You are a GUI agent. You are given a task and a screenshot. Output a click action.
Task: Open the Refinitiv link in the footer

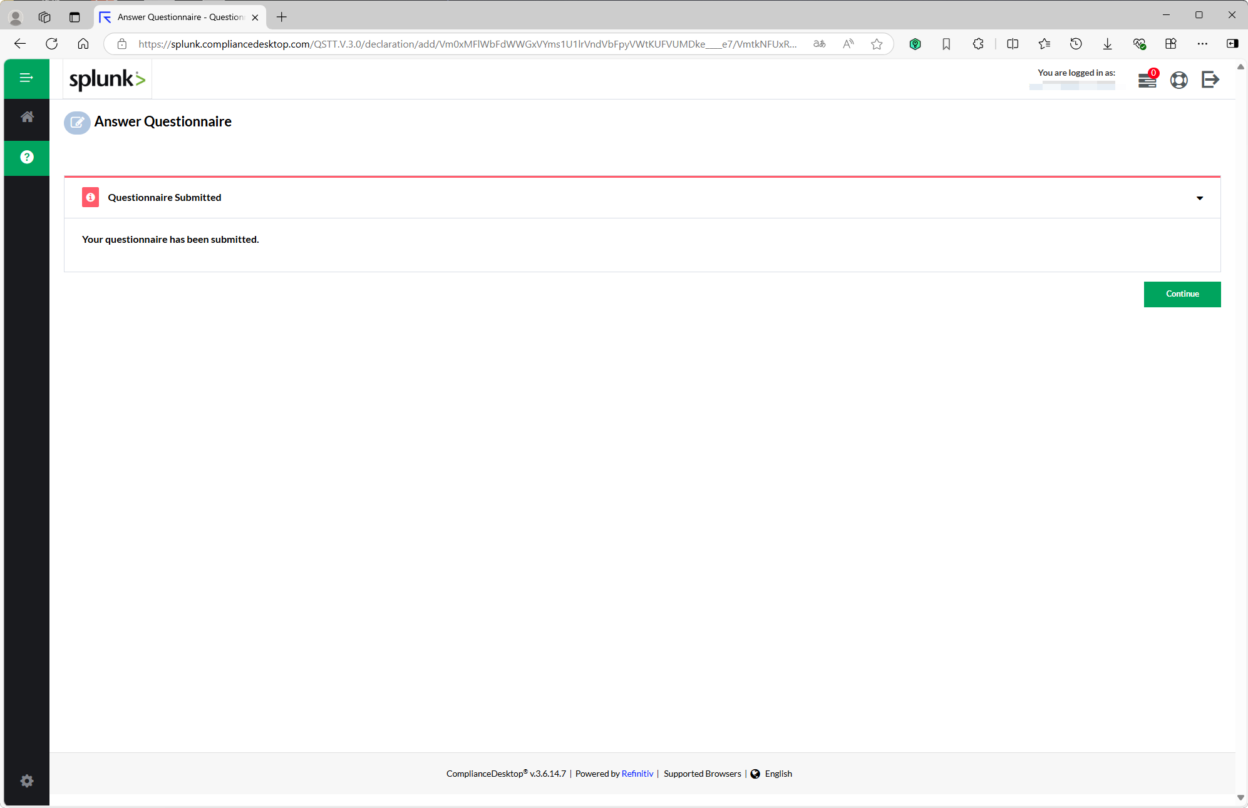(x=637, y=774)
